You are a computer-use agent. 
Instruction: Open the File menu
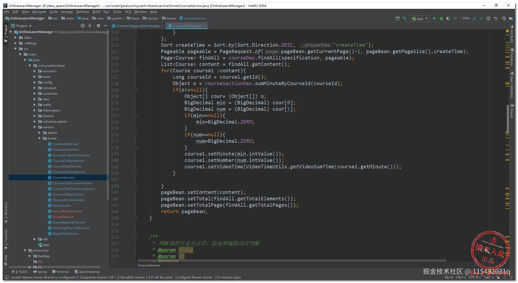[x=7, y=12]
